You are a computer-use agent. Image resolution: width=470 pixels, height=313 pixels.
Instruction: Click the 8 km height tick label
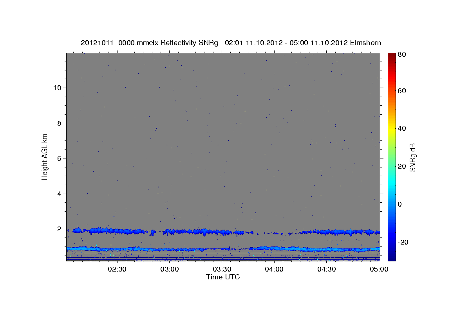[x=59, y=123]
